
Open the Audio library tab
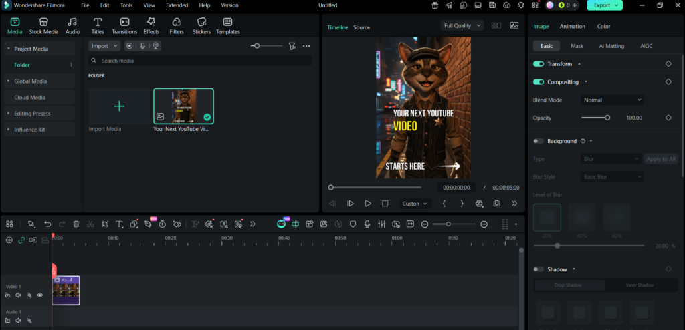(x=72, y=26)
